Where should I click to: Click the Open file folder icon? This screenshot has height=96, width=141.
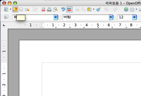[x=15, y=9]
